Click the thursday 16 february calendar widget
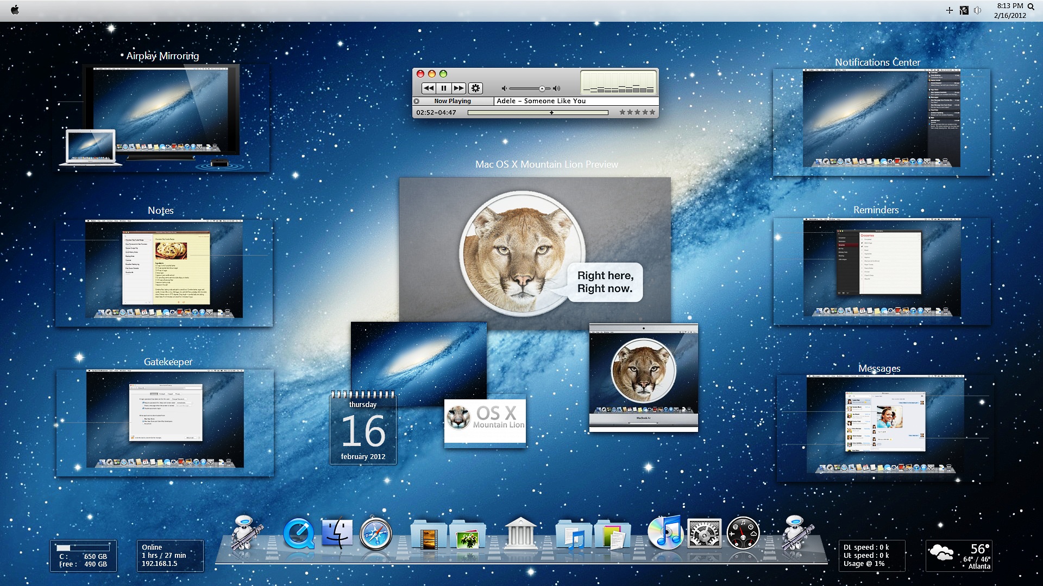Viewport: 1043px width, 586px height. 363,428
